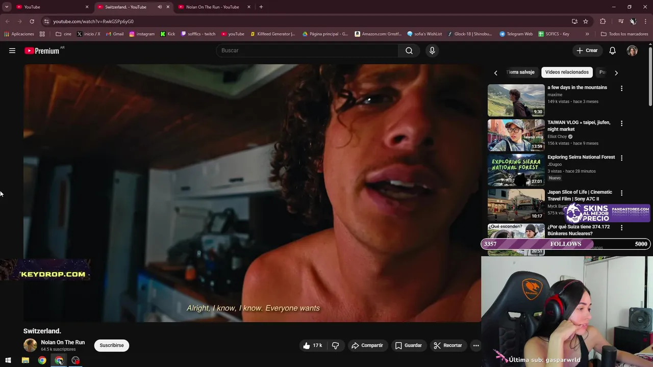Open the sofffics - twitch bookmark
Viewport: 653px width, 367px height.
tap(198, 34)
